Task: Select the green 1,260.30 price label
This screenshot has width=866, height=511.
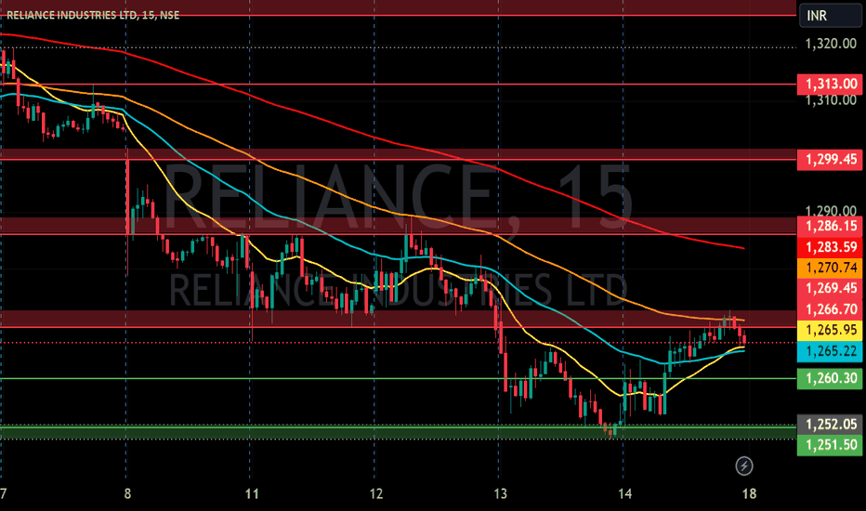Action: (x=830, y=378)
